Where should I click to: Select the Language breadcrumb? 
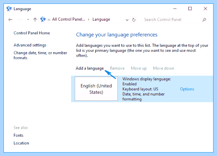pos(101,19)
